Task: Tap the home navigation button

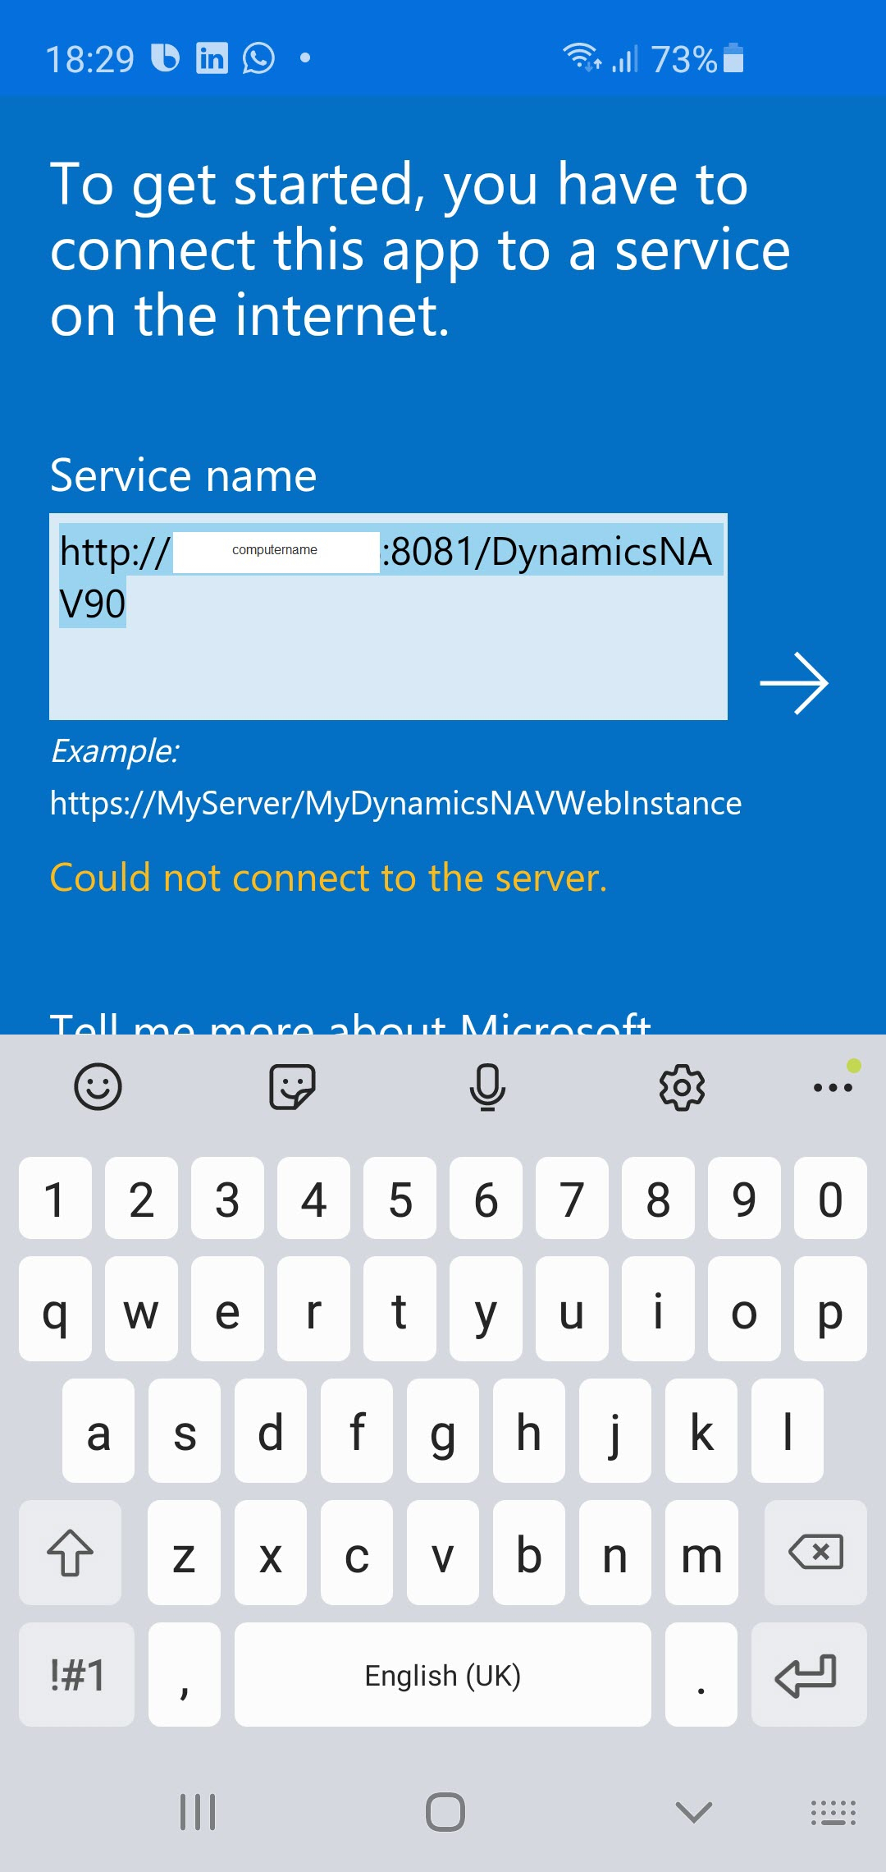Action: [x=445, y=1811]
